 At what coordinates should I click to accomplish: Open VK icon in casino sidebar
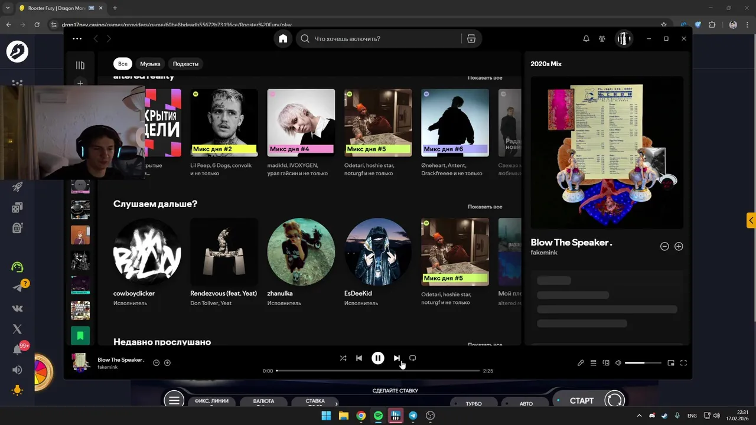[17, 308]
